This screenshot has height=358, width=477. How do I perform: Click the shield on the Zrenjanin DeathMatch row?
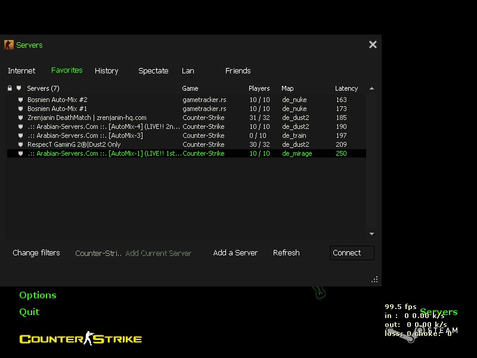tap(20, 118)
